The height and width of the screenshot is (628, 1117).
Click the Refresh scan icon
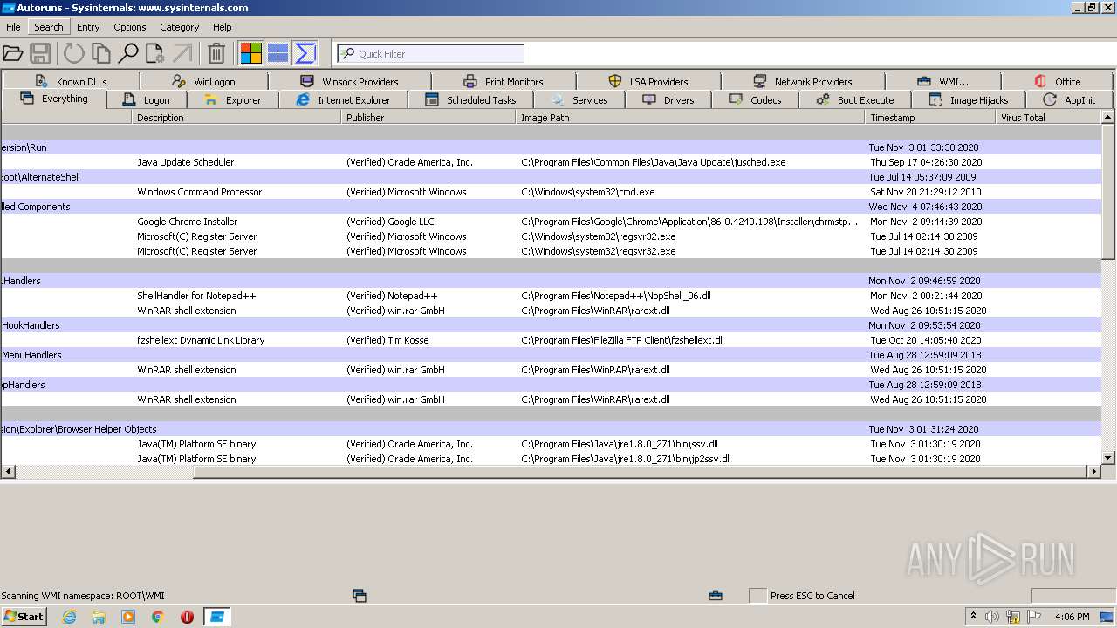pos(74,54)
